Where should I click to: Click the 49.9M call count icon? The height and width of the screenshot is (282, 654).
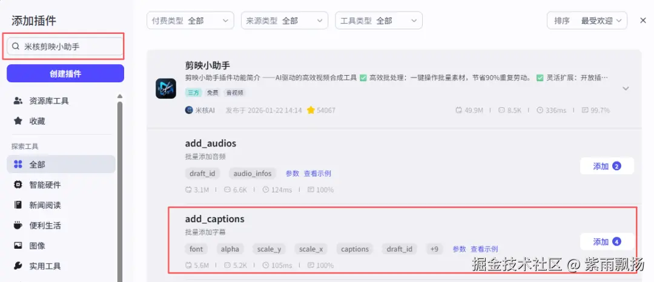[x=459, y=110]
